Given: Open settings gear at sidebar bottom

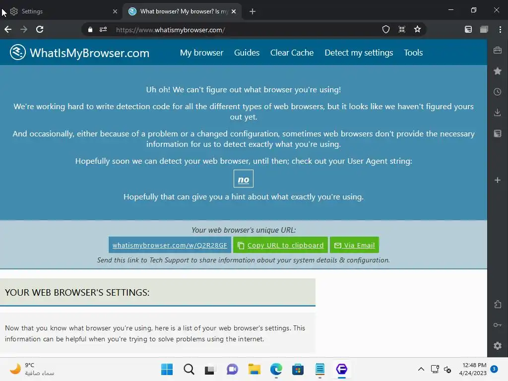Looking at the screenshot, I should [x=498, y=346].
